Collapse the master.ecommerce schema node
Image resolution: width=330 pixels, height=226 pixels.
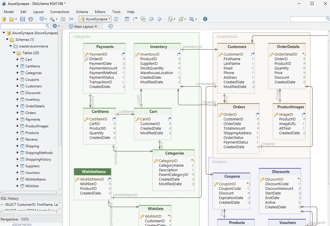(10, 46)
